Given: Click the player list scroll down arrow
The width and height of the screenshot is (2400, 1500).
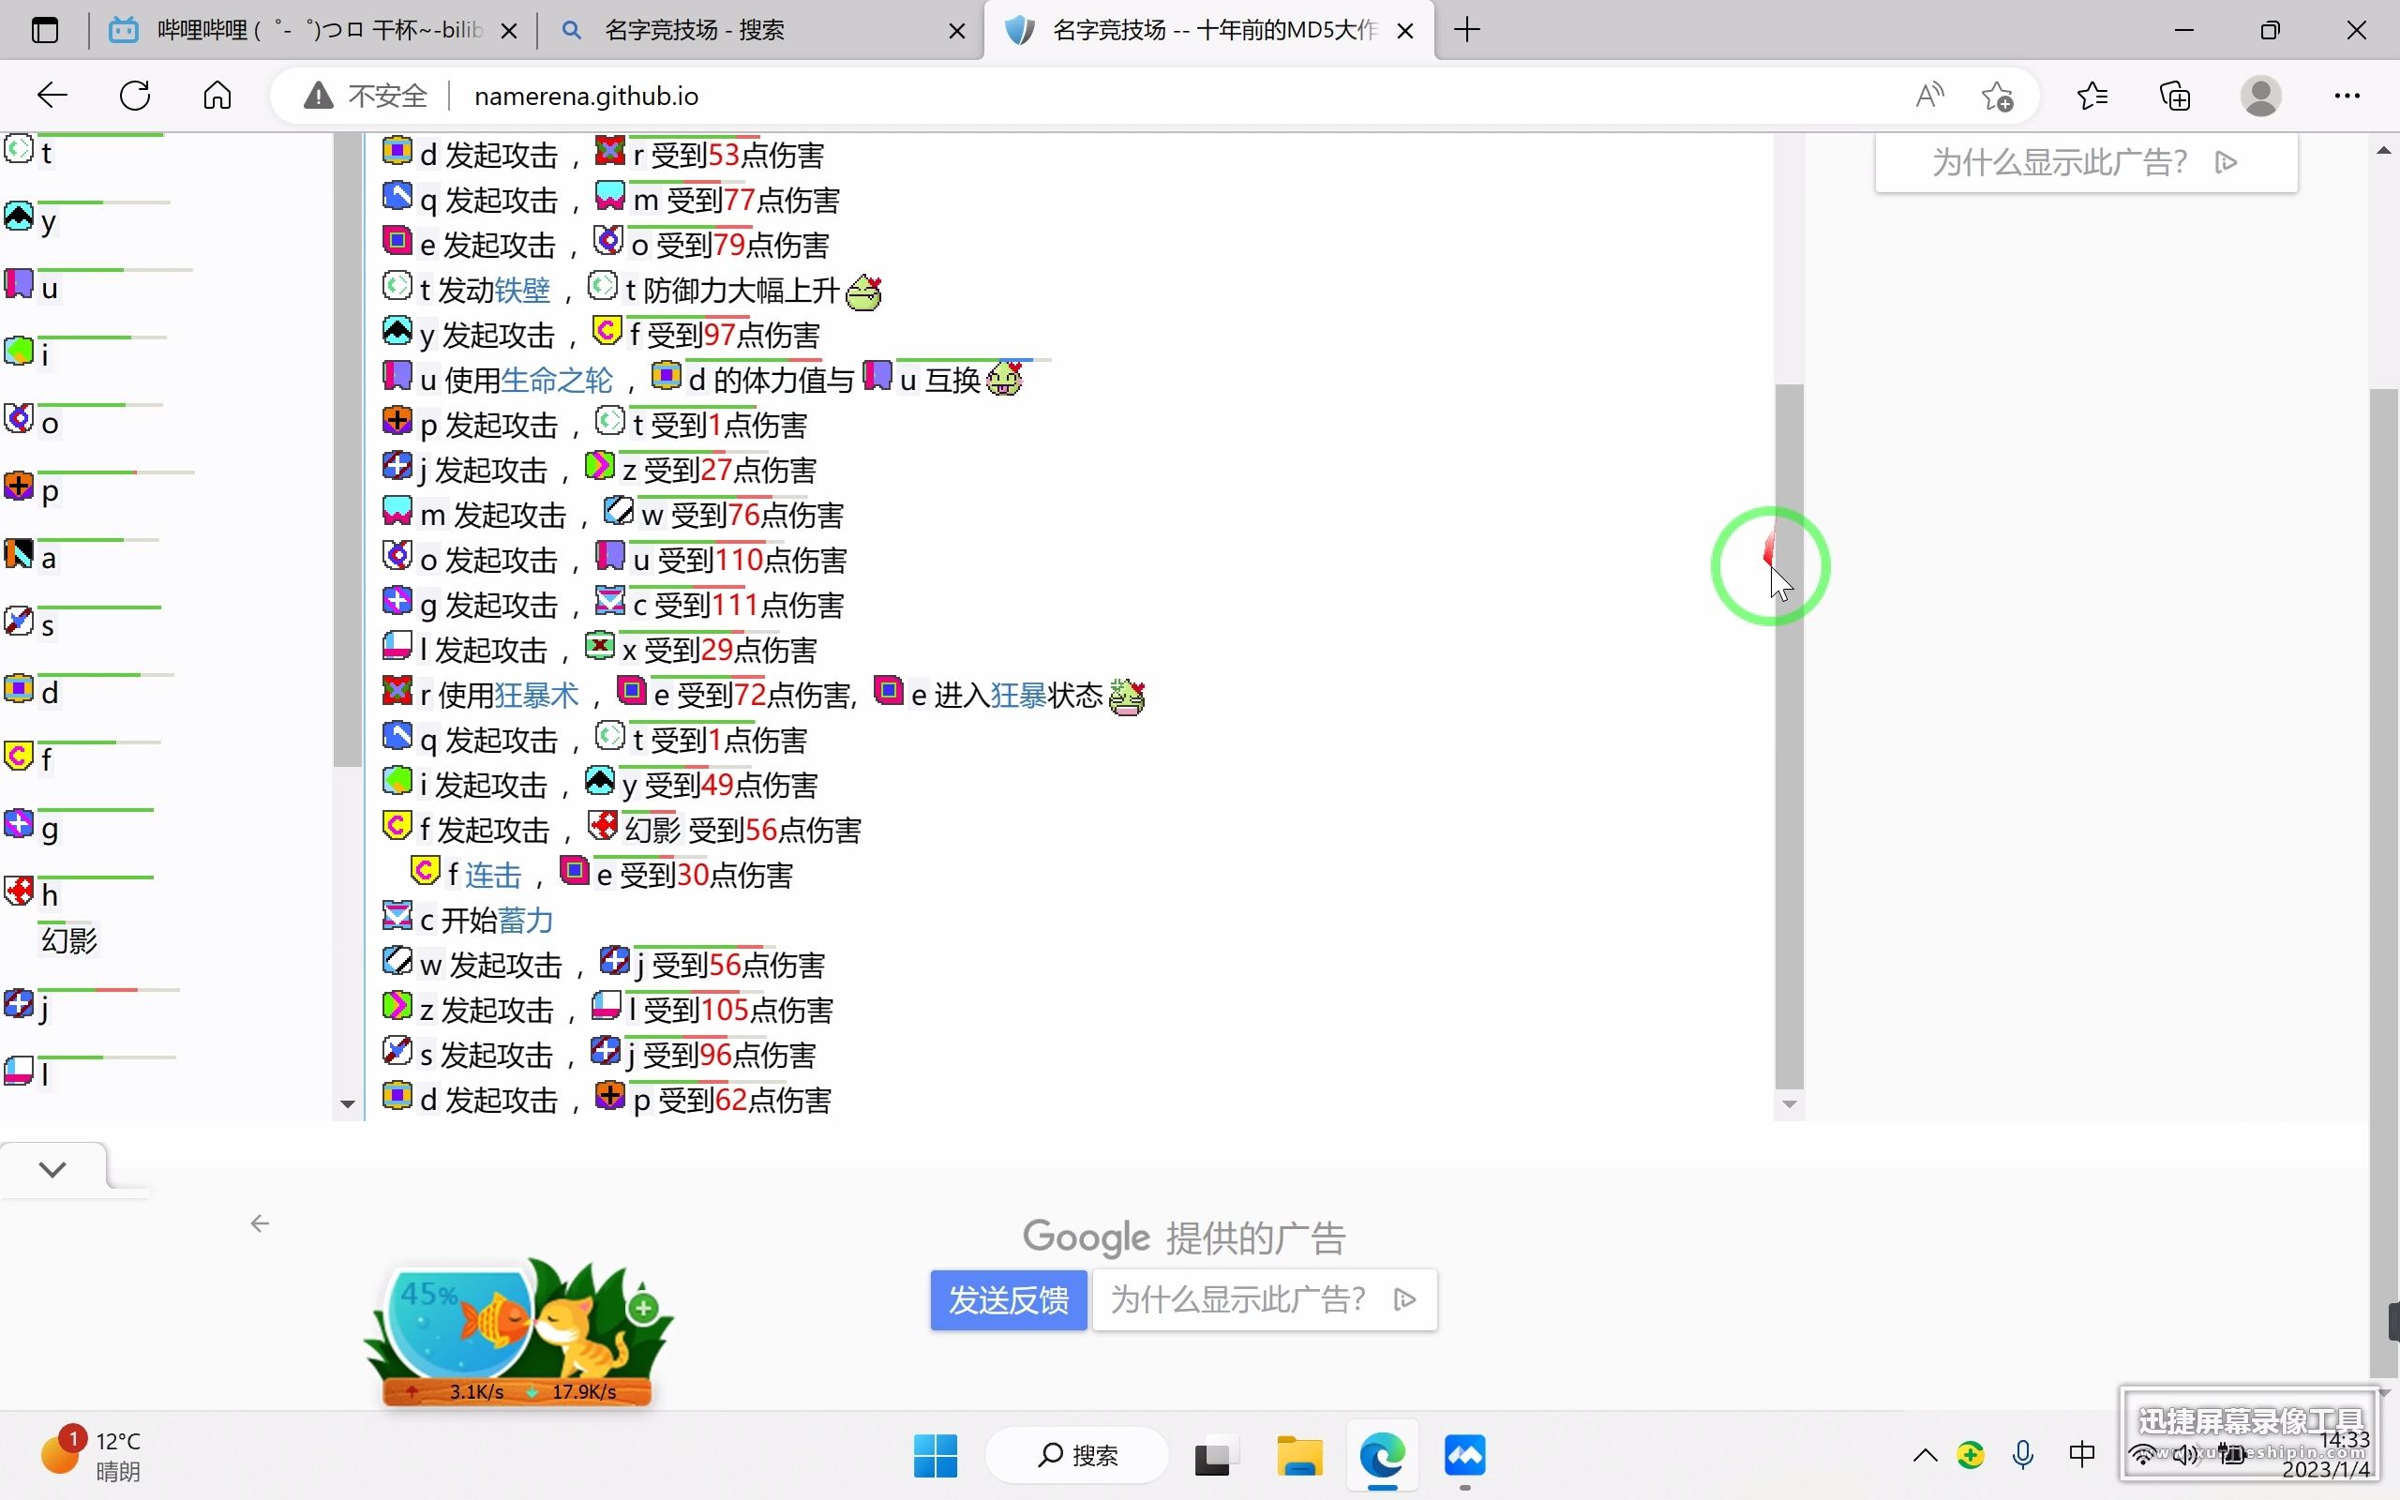Looking at the screenshot, I should [x=347, y=1103].
